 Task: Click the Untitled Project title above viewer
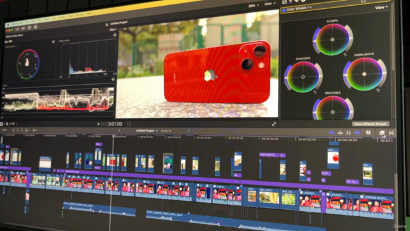click(x=119, y=23)
